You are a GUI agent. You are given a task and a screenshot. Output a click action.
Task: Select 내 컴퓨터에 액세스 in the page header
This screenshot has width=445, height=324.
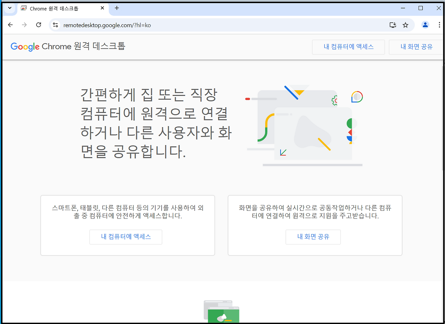[348, 47]
